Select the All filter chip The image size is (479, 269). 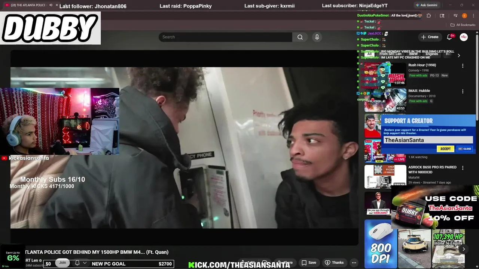[x=369, y=54]
